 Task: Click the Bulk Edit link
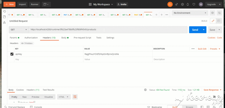click(x=202, y=49)
